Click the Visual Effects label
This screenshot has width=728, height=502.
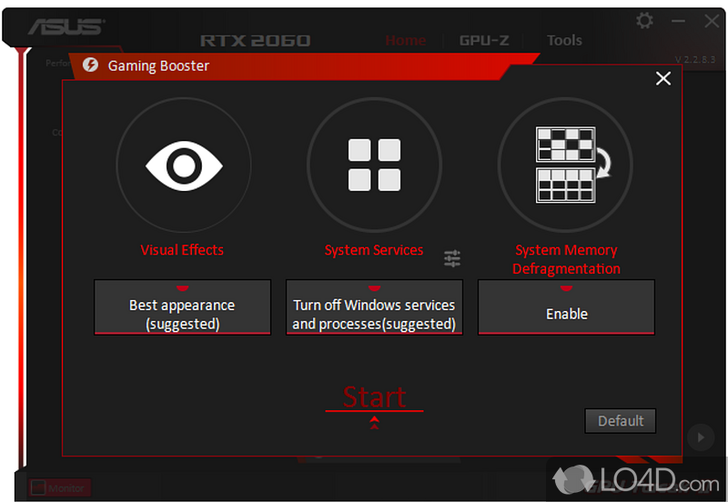182,250
